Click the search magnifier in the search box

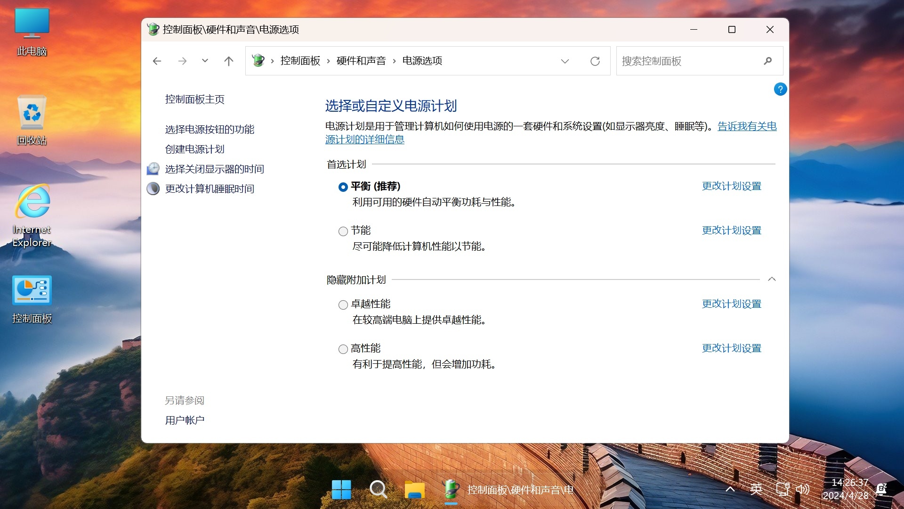click(x=767, y=61)
